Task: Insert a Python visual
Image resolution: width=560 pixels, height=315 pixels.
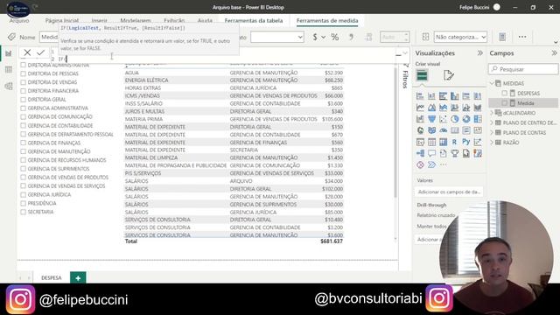Action: coord(466,142)
